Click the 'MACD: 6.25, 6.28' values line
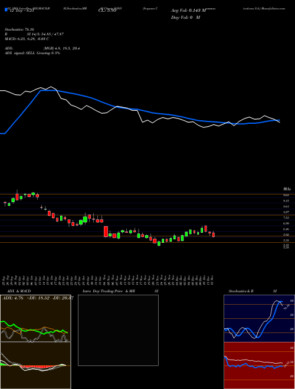This screenshot has width=295, height=389. click(27, 39)
